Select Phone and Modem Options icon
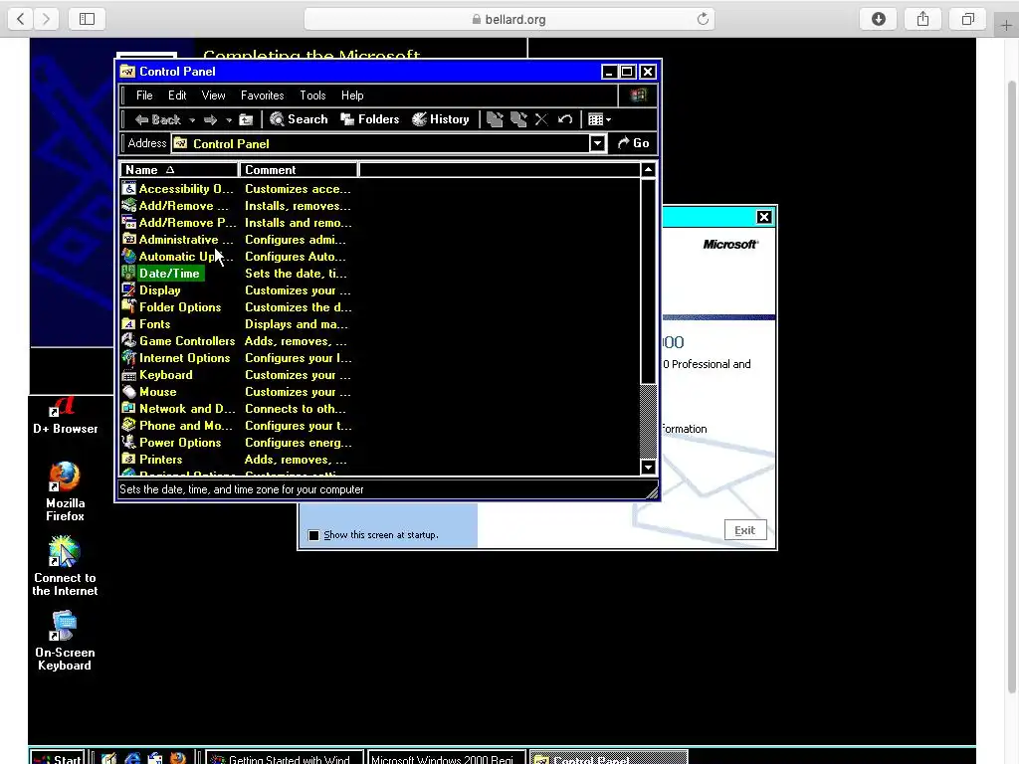This screenshot has height=764, width=1019. point(129,425)
